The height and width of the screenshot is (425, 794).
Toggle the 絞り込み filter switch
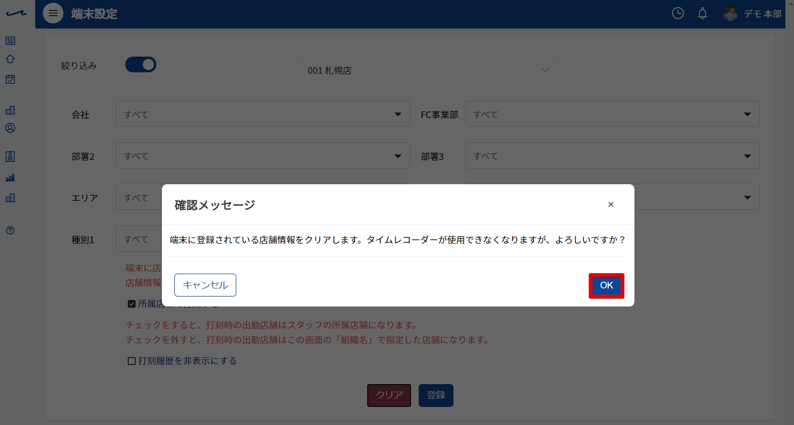coord(141,65)
